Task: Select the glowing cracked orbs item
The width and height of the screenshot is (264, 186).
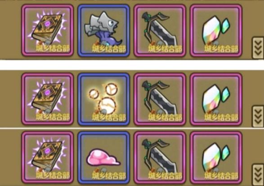Action: click(x=103, y=99)
